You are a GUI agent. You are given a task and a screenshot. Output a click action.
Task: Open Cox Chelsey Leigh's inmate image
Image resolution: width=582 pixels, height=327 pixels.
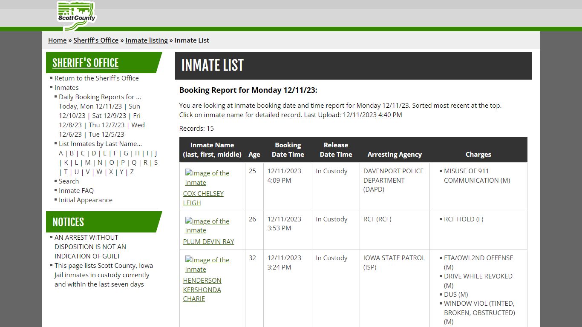(207, 178)
